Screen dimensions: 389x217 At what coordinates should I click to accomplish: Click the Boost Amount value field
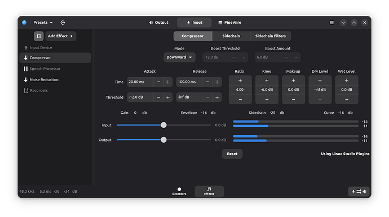269,57
